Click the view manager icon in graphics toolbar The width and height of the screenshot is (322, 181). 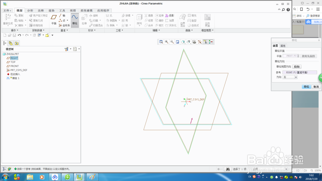(x=194, y=42)
